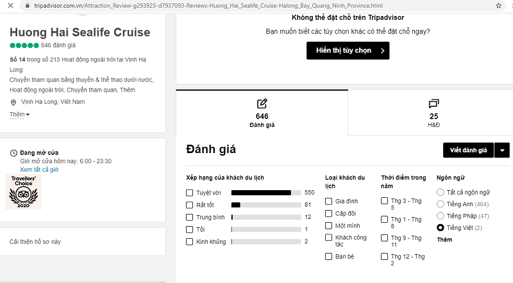Click the Trung bình rating bar
513x283 pixels.
(x=266, y=217)
